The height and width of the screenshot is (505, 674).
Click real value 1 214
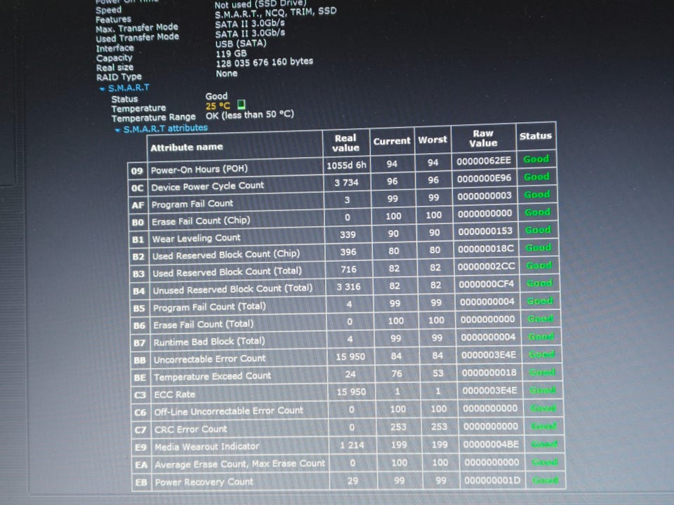point(352,445)
